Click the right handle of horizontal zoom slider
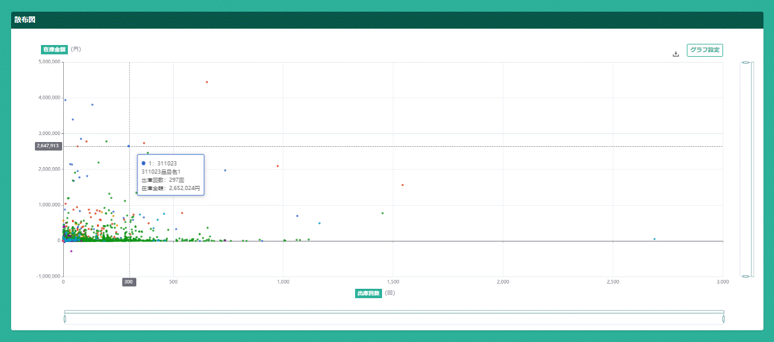The image size is (774, 342). pos(724,319)
